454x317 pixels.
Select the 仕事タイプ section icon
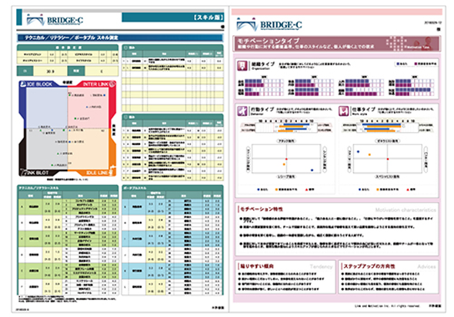click(x=343, y=111)
